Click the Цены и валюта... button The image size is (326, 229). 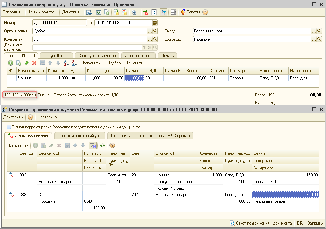click(x=42, y=12)
